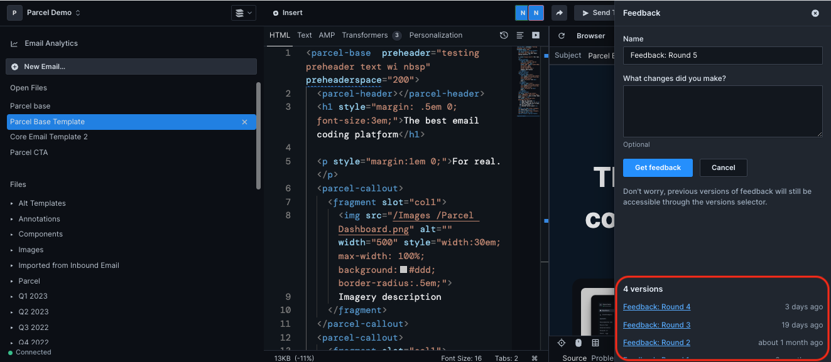This screenshot has height=362, width=831.
Task: Click the Send button with paper-plane icon
Action: click(x=594, y=13)
